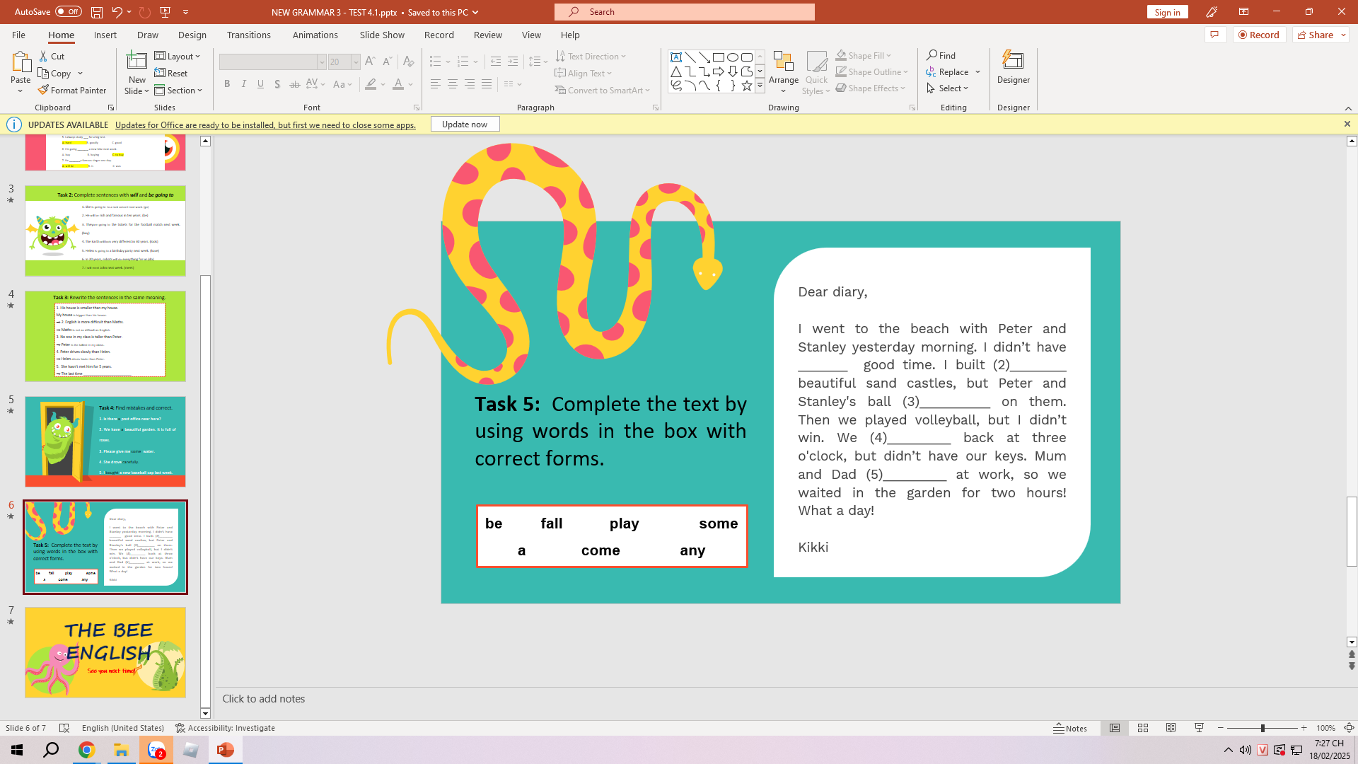
Task: Open the Slide Show tab
Action: (382, 35)
